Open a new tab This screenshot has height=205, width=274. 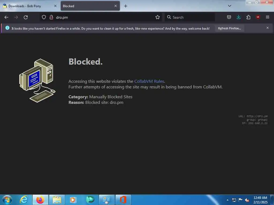coord(126,6)
